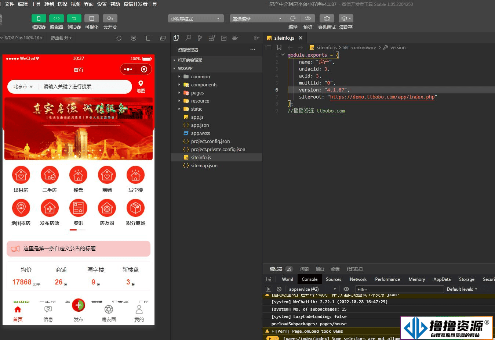Screen dimensions: 495x340
Task: Open the Default levels dropdown
Action: coord(462,289)
